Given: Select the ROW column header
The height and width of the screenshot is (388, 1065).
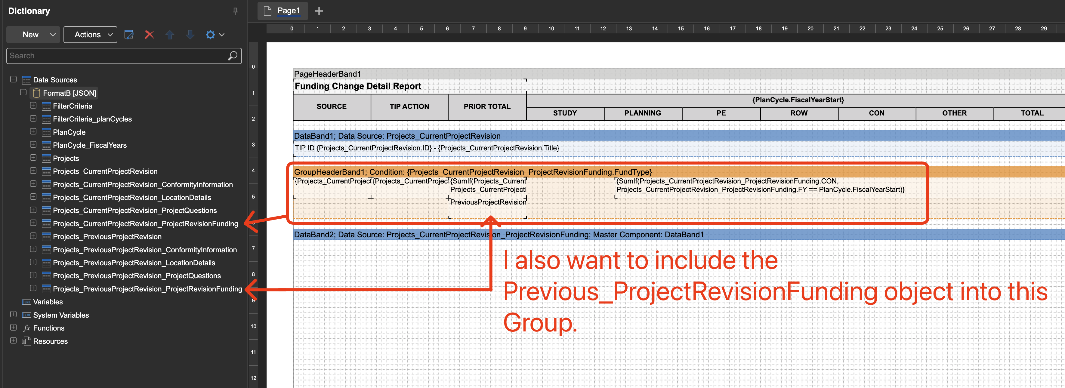Looking at the screenshot, I should pos(799,113).
